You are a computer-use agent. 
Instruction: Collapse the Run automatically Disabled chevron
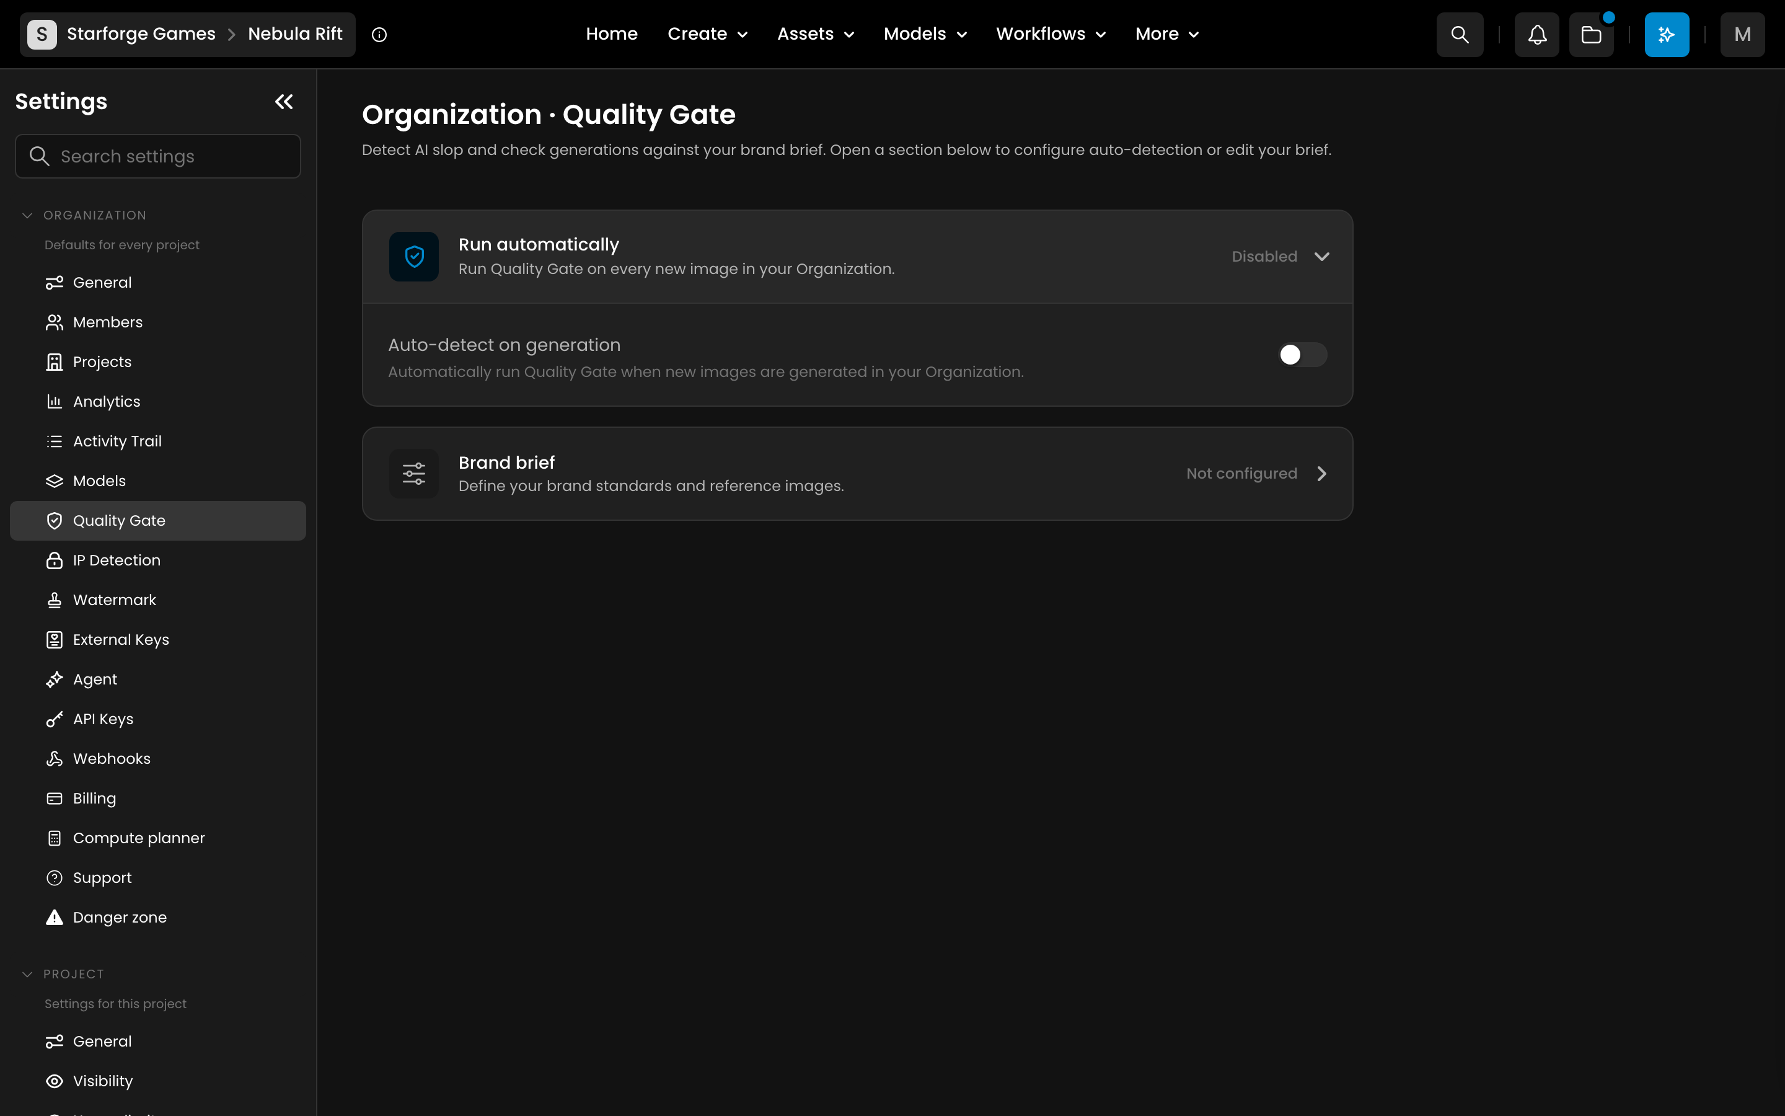pos(1321,256)
